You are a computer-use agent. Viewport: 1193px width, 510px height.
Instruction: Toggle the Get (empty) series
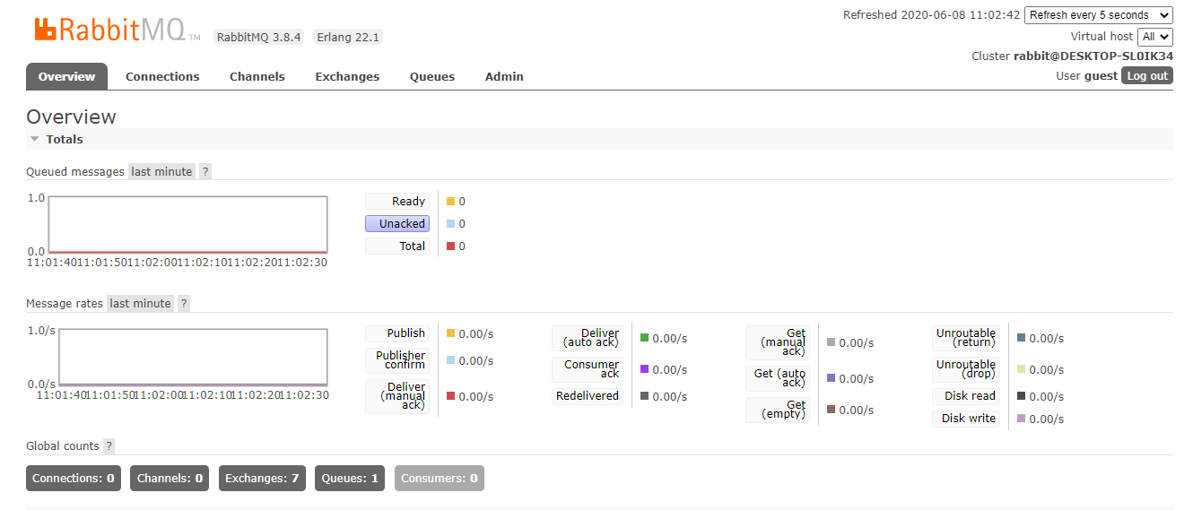pyautogui.click(x=778, y=410)
